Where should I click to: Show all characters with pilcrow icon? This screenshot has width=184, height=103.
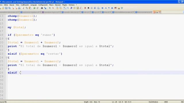coord(68,8)
